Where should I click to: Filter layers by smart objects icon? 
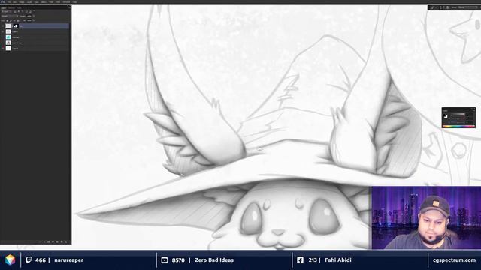coord(30,12)
